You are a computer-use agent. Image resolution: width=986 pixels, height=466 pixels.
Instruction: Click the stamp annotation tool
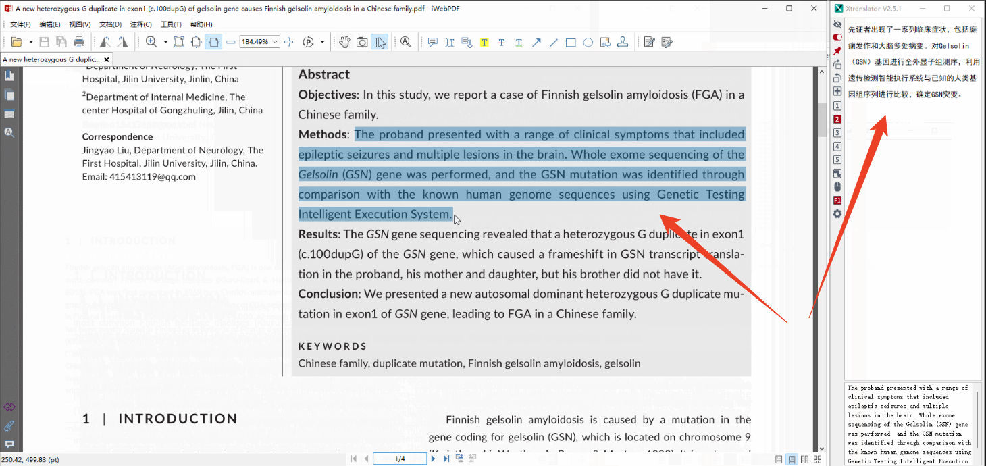click(623, 42)
